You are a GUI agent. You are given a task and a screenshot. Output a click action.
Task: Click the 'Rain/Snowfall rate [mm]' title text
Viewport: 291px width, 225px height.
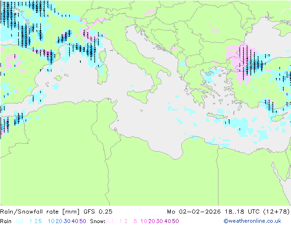tap(40, 212)
